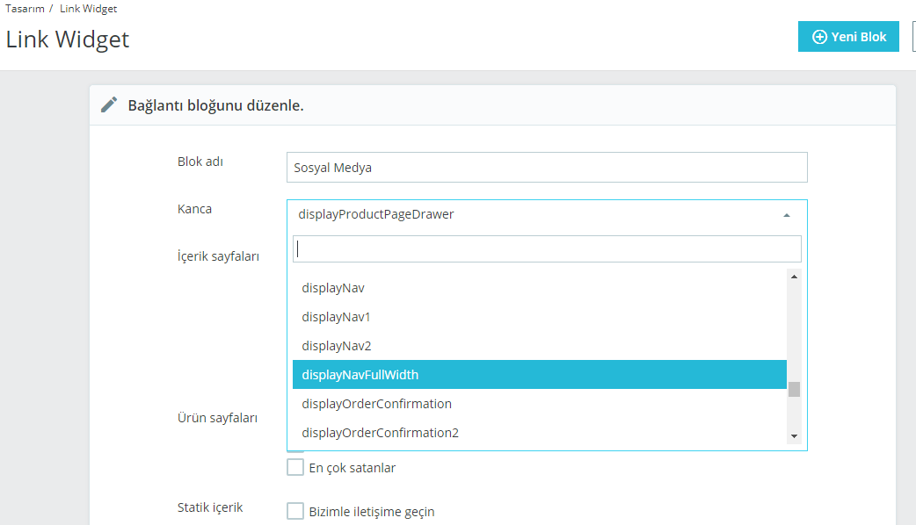Click the Link Widget breadcrumb
Screen dimensions: 916x525
88,9
